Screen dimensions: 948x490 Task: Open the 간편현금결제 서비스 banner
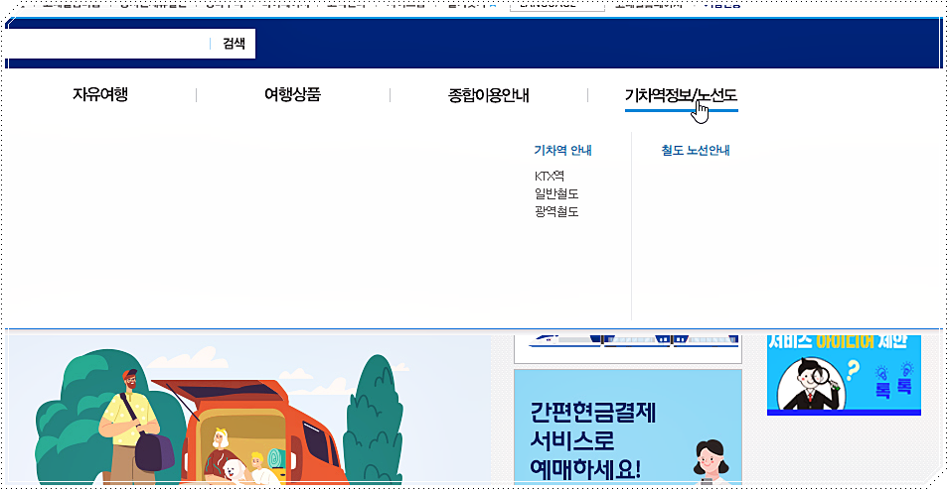pyautogui.click(x=628, y=427)
